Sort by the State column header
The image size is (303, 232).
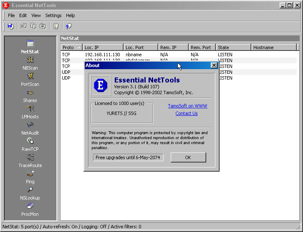[233, 47]
